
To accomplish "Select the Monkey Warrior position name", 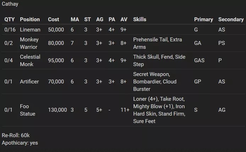I will (x=29, y=43).
